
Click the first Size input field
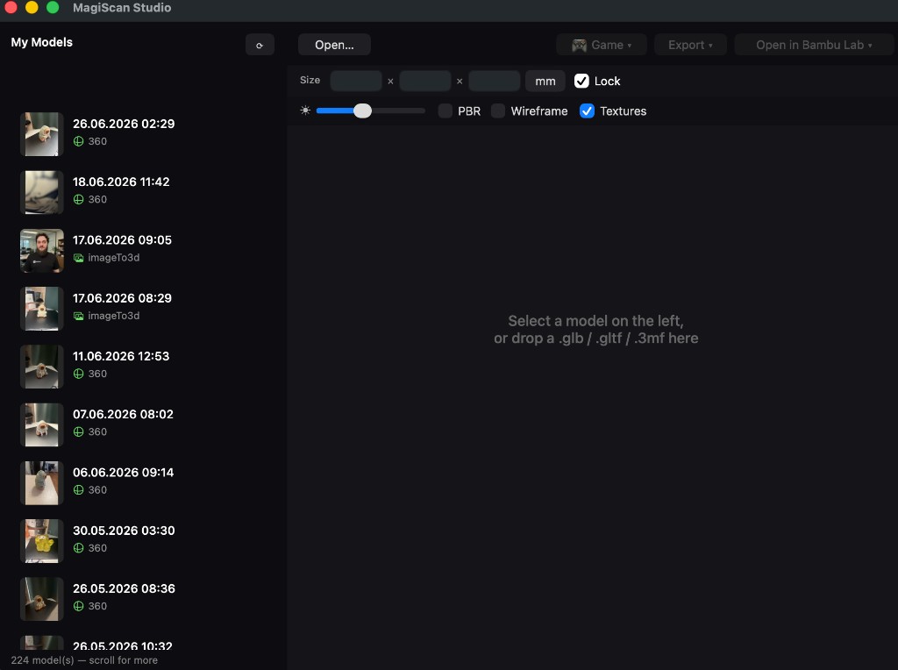[356, 82]
